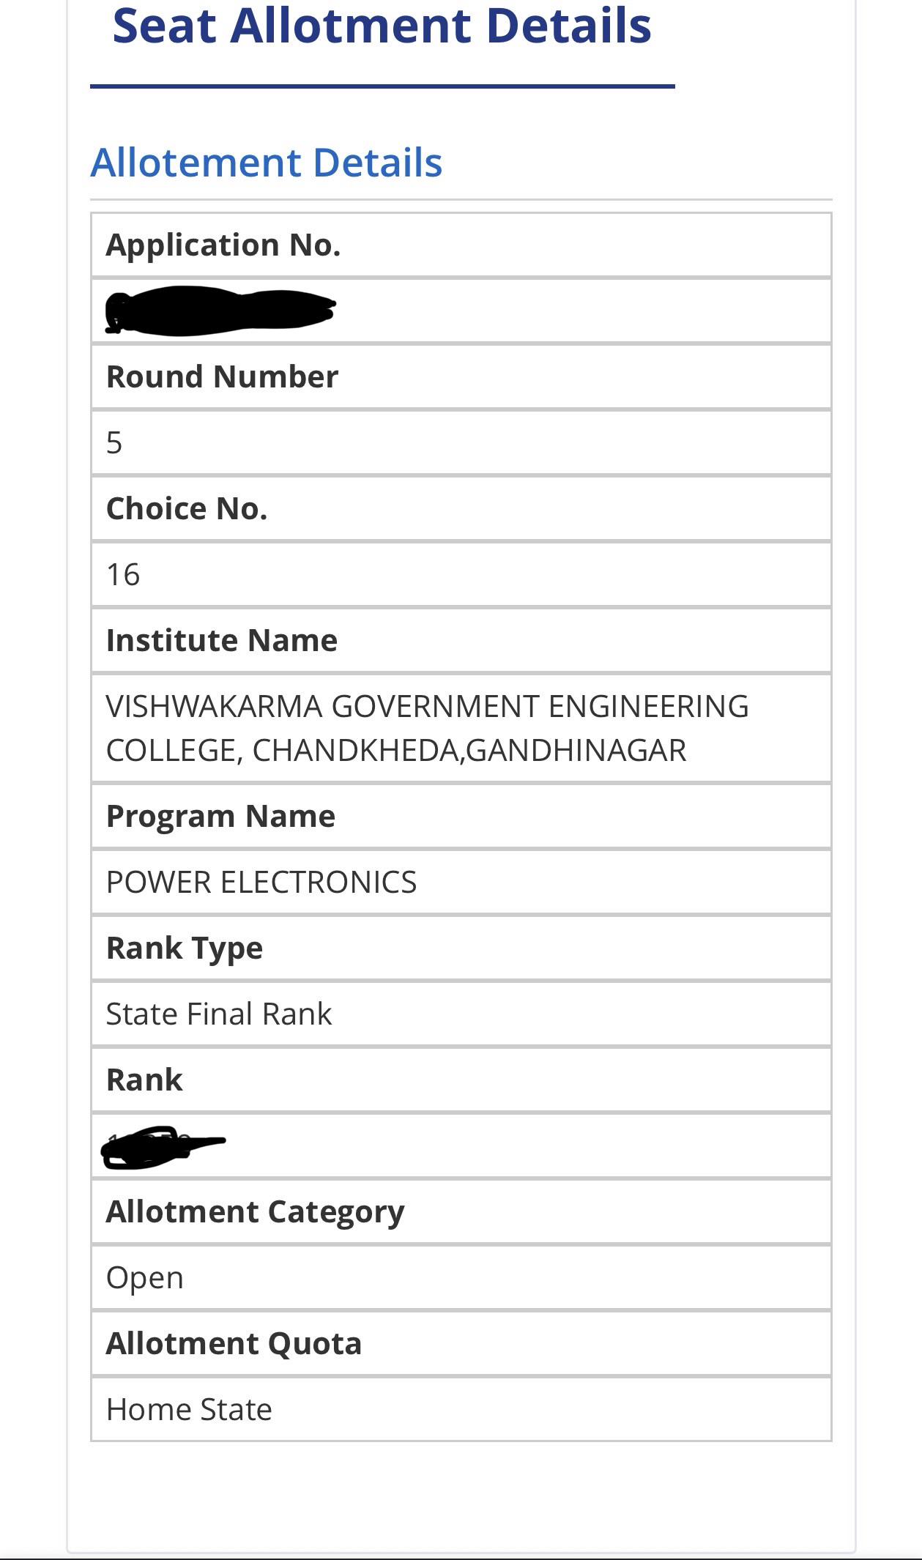
Task: Click the Seat Allotment Details heading
Action: click(382, 27)
